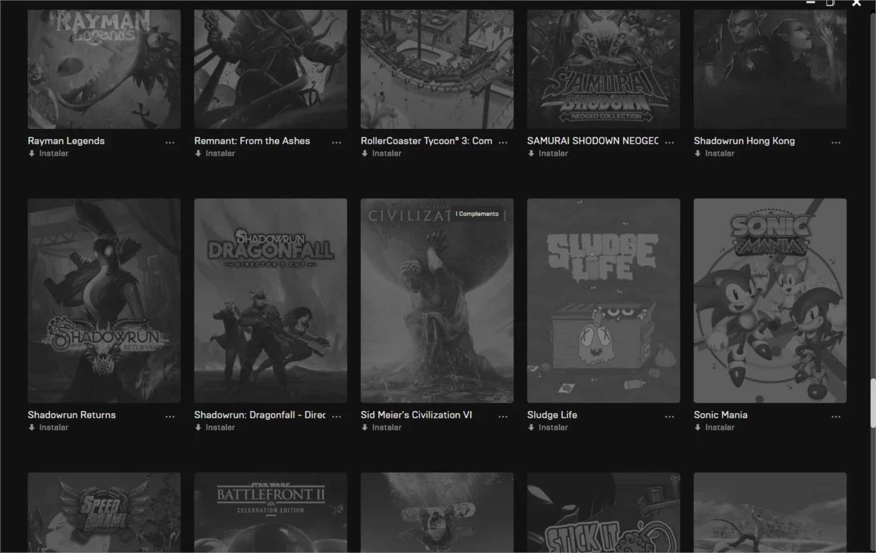
Task: Click the Sludge Life title text
Action: coord(552,415)
